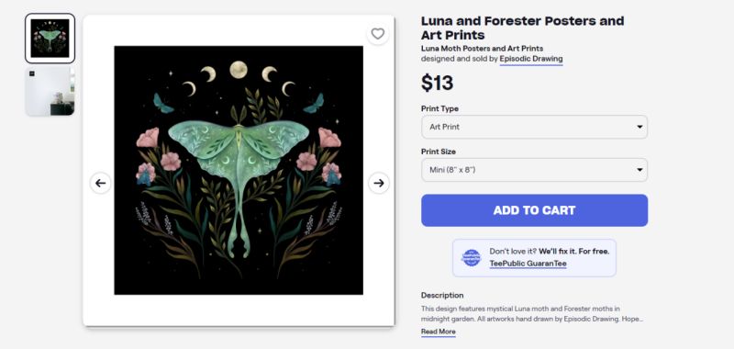Select the room mockup thumbnail
This screenshot has height=349, width=734.
(50, 91)
